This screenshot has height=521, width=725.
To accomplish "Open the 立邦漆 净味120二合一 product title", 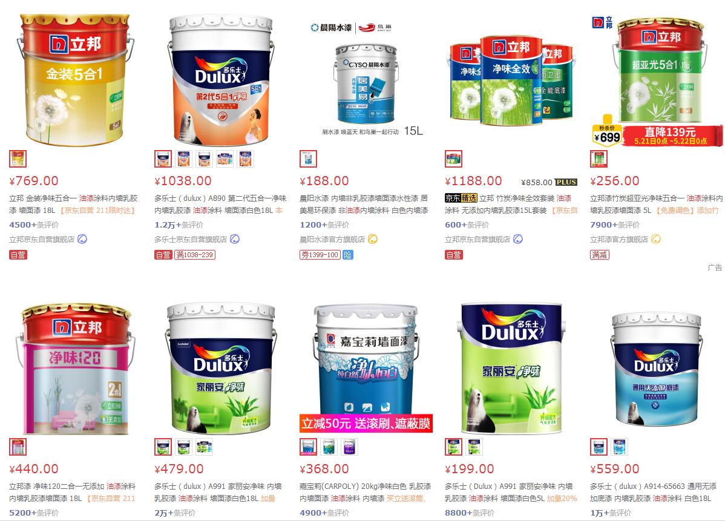I will pyautogui.click(x=73, y=493).
